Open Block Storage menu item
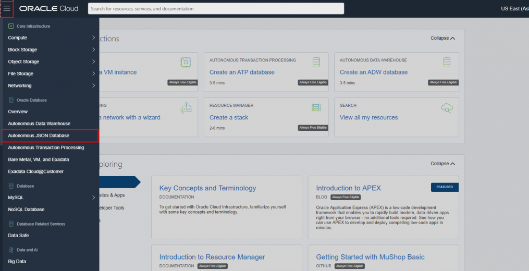Viewport: 529px width, 271px height. coord(22,50)
